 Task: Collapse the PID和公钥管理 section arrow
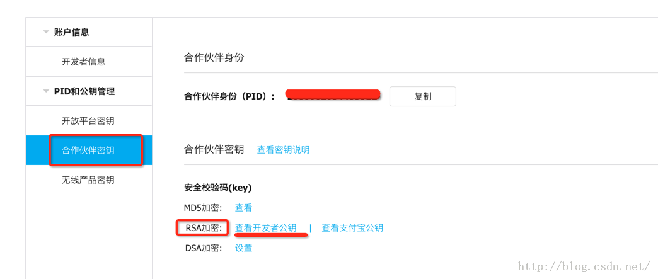point(46,91)
